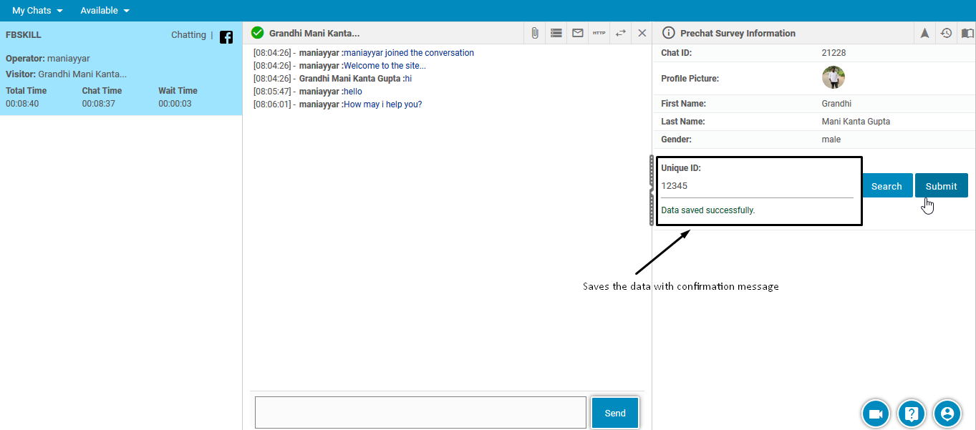
Task: Click the transfer arrows icon
Action: [x=621, y=33]
